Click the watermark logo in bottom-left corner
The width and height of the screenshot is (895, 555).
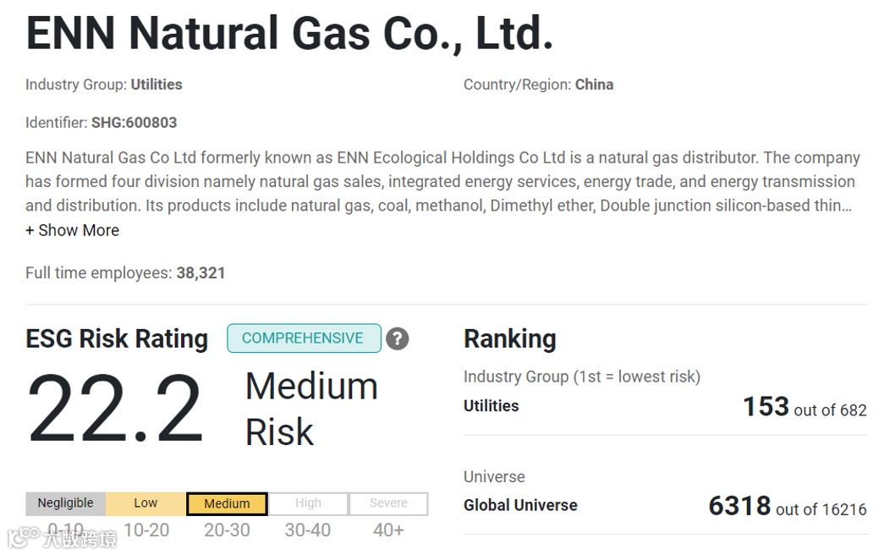[61, 538]
